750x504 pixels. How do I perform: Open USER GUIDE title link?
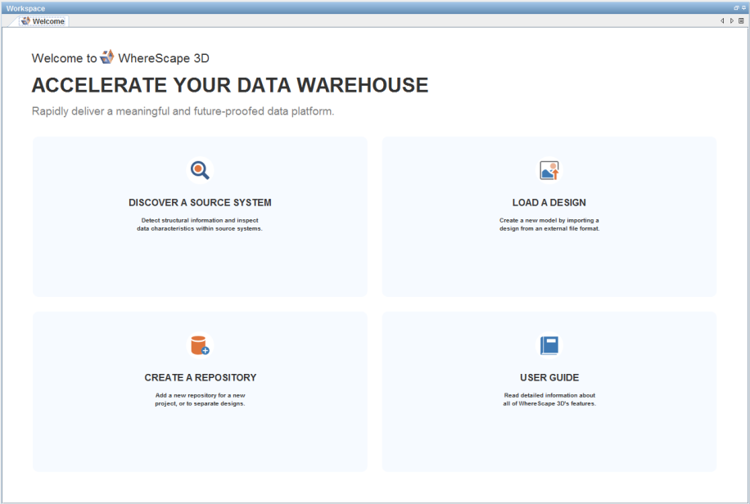549,377
